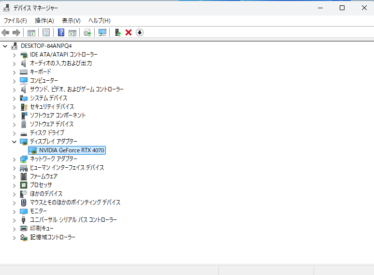Click the forward arrow in toolbar
Image resolution: width=374 pixels, height=275 pixels.
pyautogui.click(x=16, y=32)
